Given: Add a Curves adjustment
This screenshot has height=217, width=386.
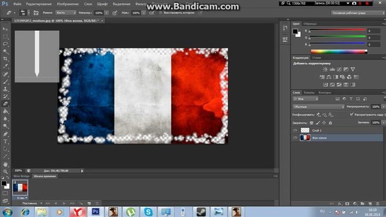Looking at the screenshot, I should [339, 69].
